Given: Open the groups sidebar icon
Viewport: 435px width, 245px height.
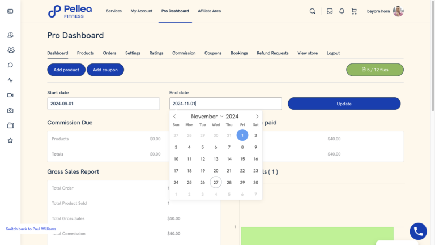Looking at the screenshot, I should [11, 50].
